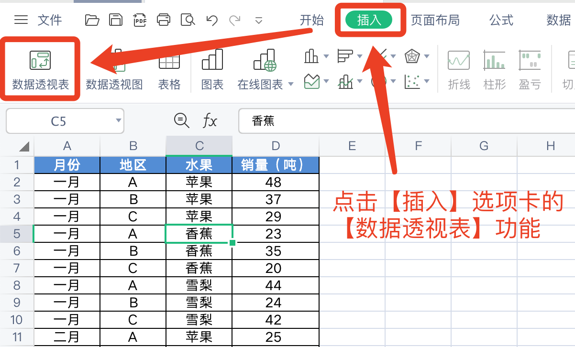The image size is (575, 347).
Task: Insert a combo chart icon
Action: [345, 81]
